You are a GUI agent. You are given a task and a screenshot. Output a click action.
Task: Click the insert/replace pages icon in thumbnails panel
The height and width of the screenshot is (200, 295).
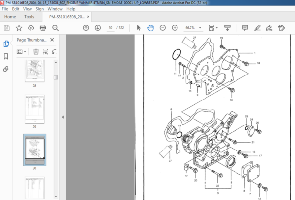(x=45, y=51)
